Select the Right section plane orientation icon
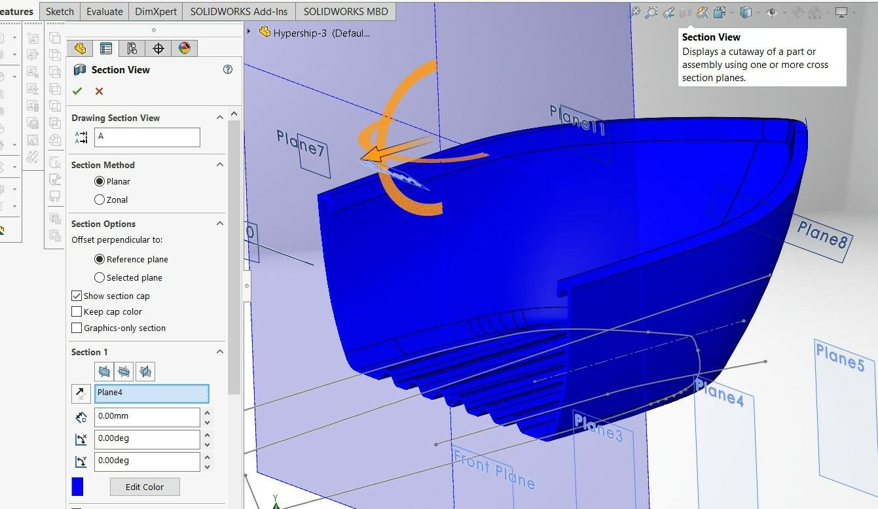This screenshot has height=509, width=878. click(x=145, y=372)
